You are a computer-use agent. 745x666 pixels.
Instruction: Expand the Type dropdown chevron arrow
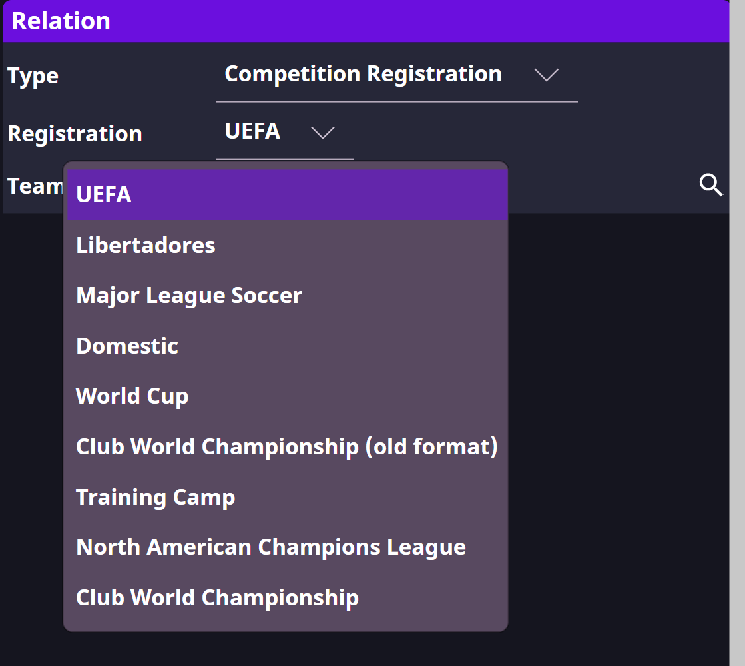pos(547,75)
